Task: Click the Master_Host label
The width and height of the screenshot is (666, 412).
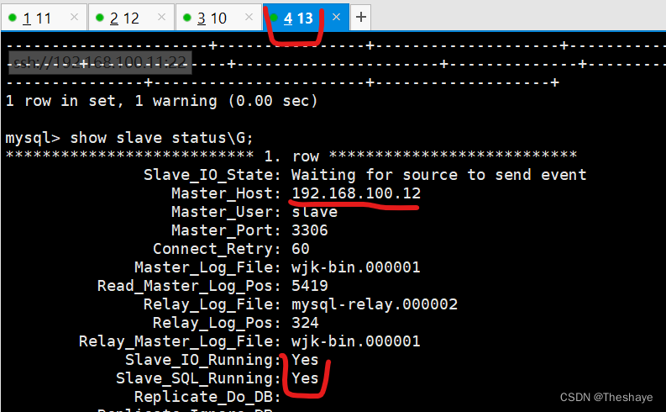Action: pos(226,193)
